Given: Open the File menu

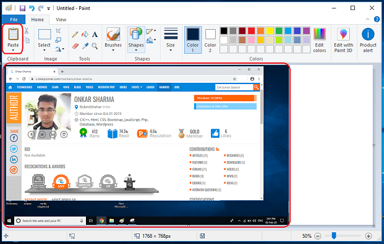Looking at the screenshot, I should [x=14, y=20].
